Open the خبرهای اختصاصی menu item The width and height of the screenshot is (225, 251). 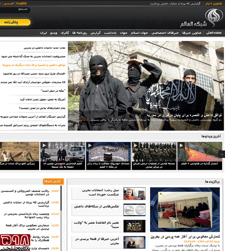pyautogui.click(x=165, y=33)
